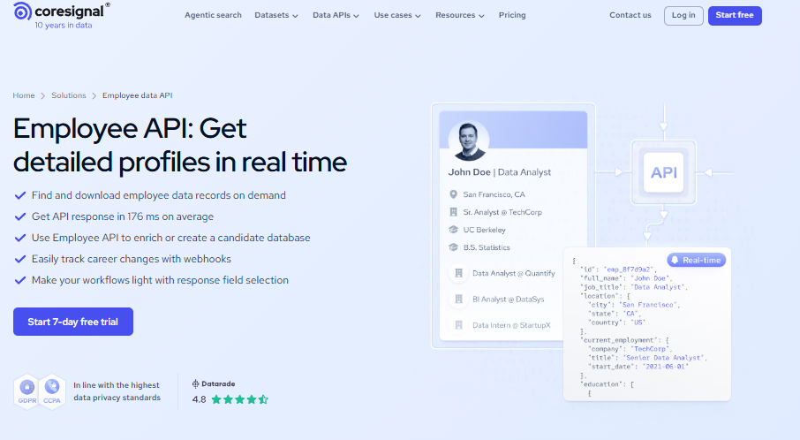The image size is (800, 440).
Task: Select Employee data API breadcrumb text
Action: pos(137,95)
